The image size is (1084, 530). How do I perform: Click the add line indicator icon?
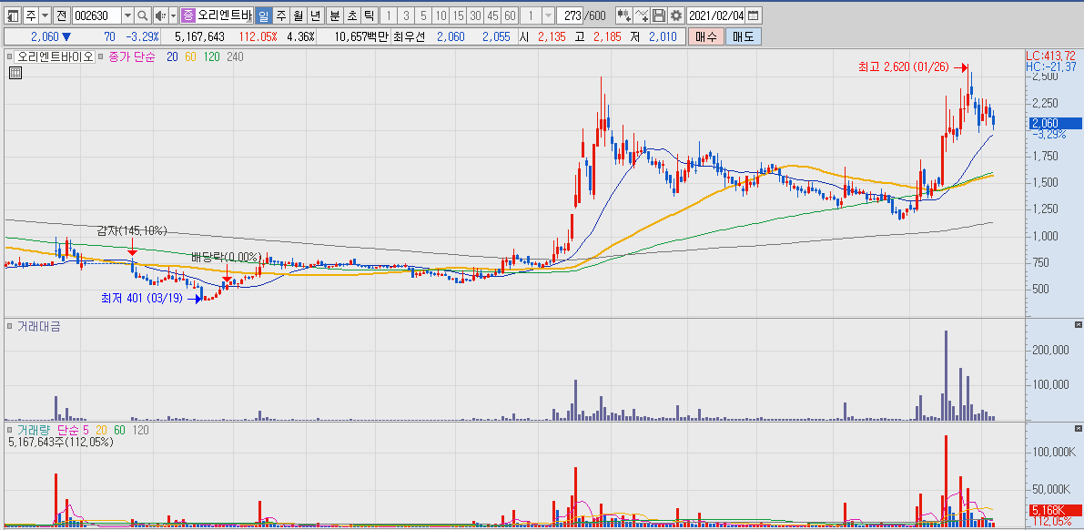[642, 15]
